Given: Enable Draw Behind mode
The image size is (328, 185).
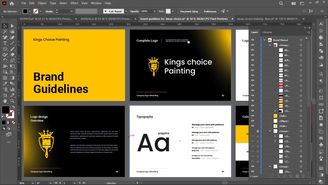Looking at the screenshot, I should coord(8,128).
